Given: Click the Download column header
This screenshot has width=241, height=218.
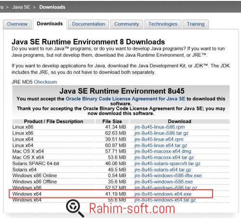Looking at the screenshot, I should [x=179, y=121].
